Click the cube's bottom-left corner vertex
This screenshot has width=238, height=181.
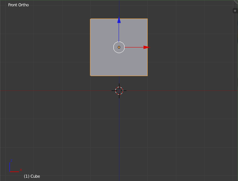click(x=90, y=76)
